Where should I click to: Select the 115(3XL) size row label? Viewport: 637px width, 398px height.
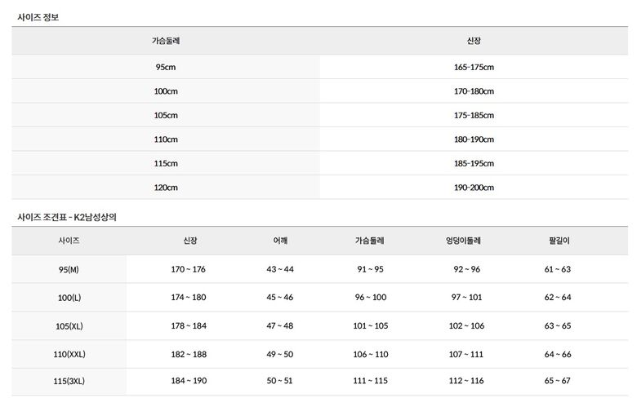(x=69, y=381)
